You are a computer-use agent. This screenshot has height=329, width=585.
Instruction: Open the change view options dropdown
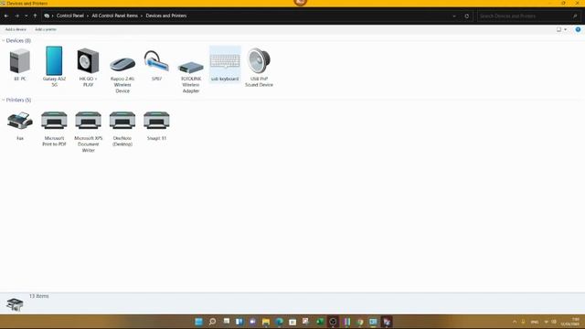tap(565, 29)
